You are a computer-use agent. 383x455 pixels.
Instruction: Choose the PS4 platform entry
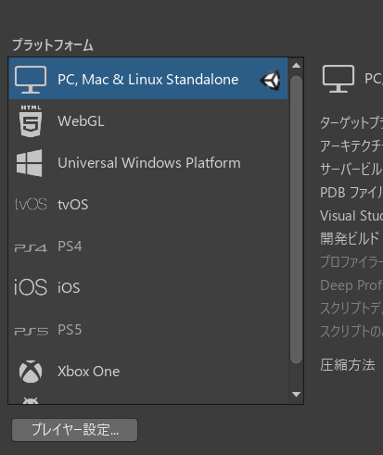pyautogui.click(x=148, y=246)
